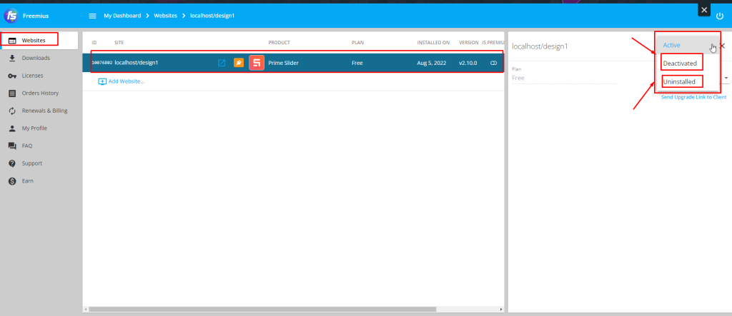Open the Plan dropdown arrow
The width and height of the screenshot is (732, 316).
726,78
